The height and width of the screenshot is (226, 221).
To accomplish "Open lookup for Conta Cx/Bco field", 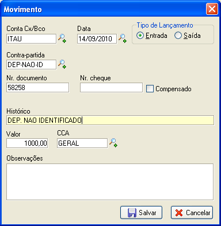I will click(x=62, y=38).
